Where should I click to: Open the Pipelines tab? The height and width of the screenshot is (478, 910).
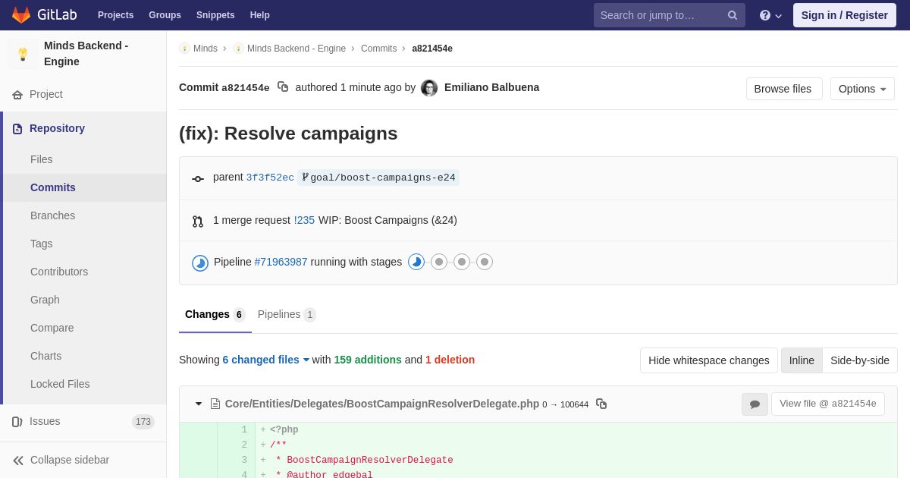[287, 315]
